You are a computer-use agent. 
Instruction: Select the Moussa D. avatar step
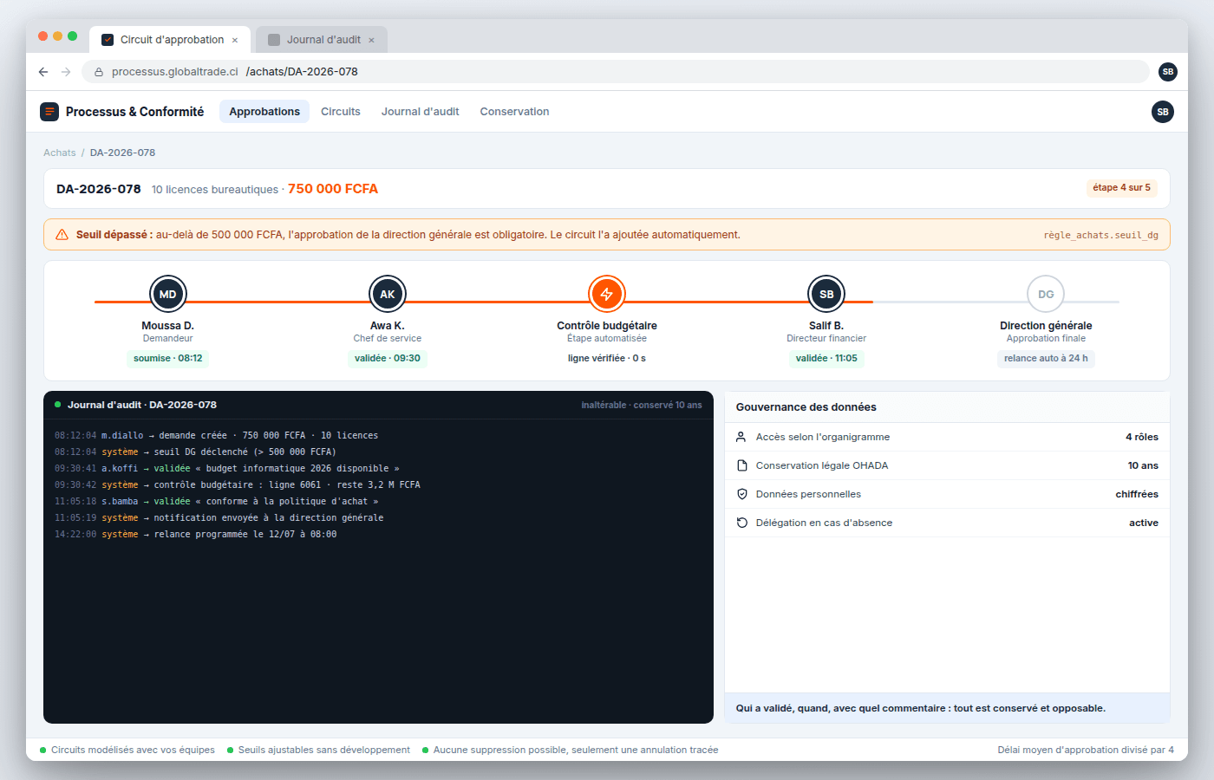(x=168, y=294)
